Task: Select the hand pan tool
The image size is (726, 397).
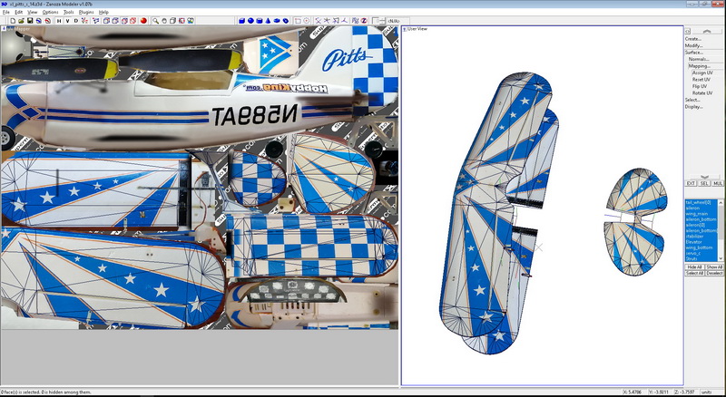Action: [x=164, y=21]
